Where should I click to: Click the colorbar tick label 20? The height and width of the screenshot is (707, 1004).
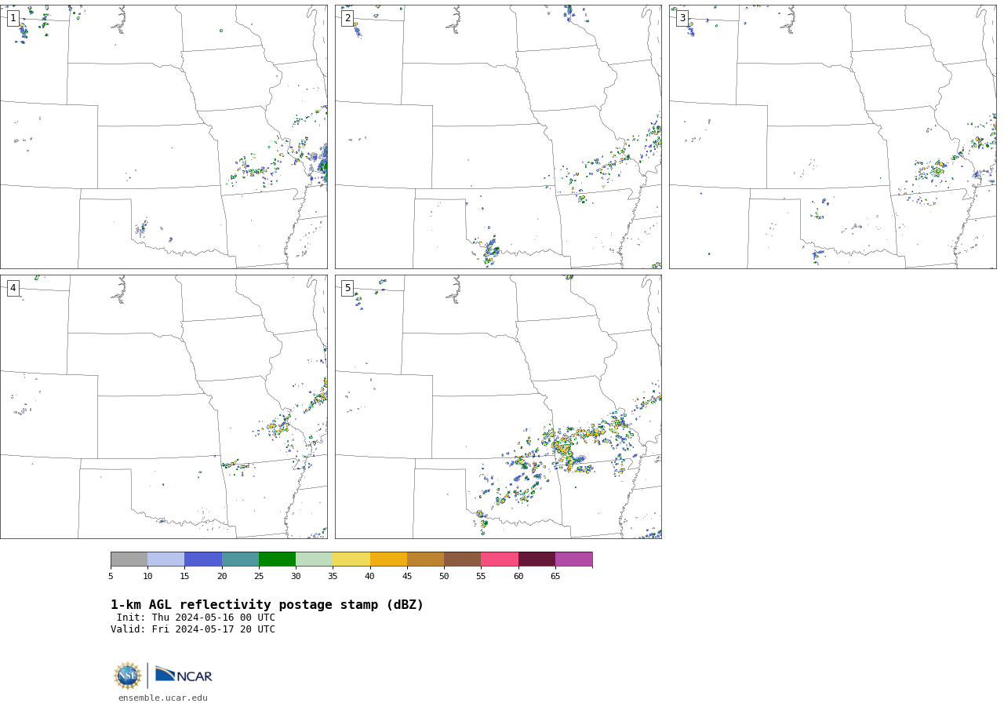point(222,577)
